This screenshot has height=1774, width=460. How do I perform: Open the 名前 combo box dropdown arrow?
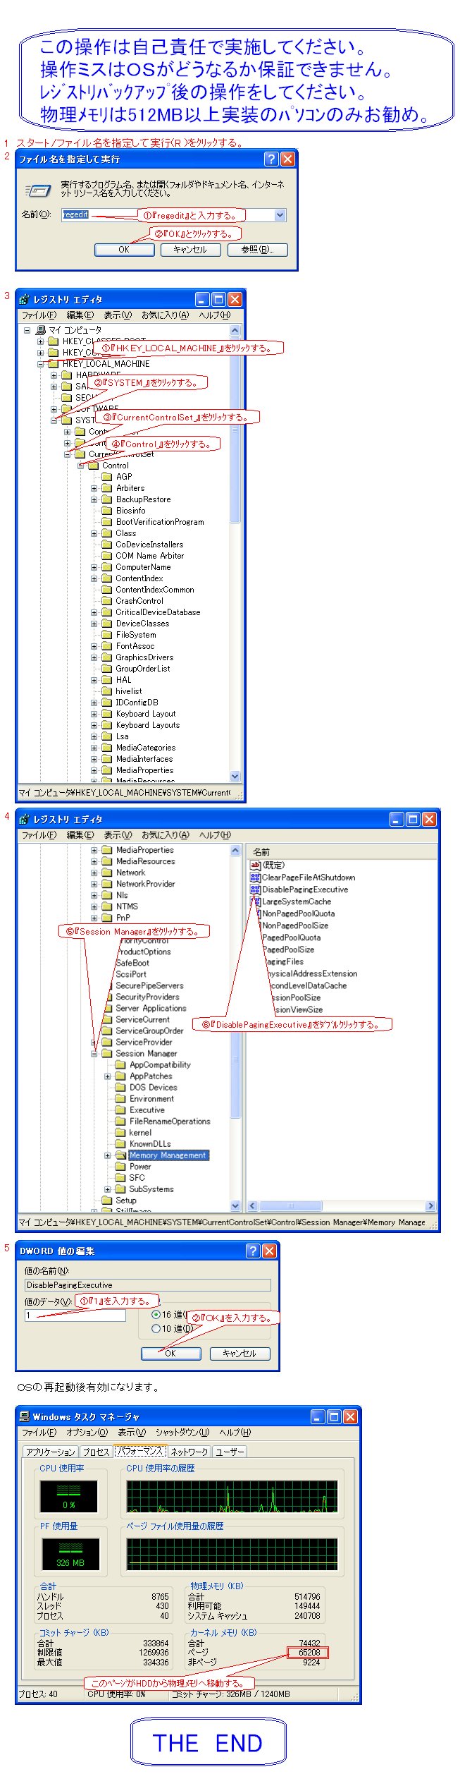280,215
